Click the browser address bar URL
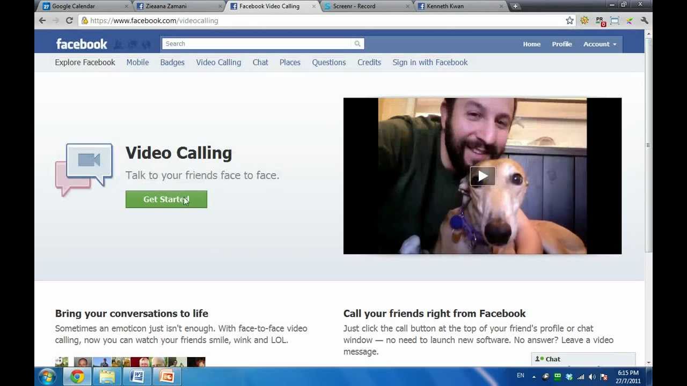687x386 pixels. [154, 20]
